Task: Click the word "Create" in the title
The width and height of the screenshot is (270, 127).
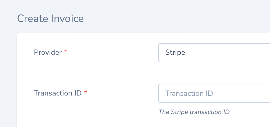Action: click(29, 19)
